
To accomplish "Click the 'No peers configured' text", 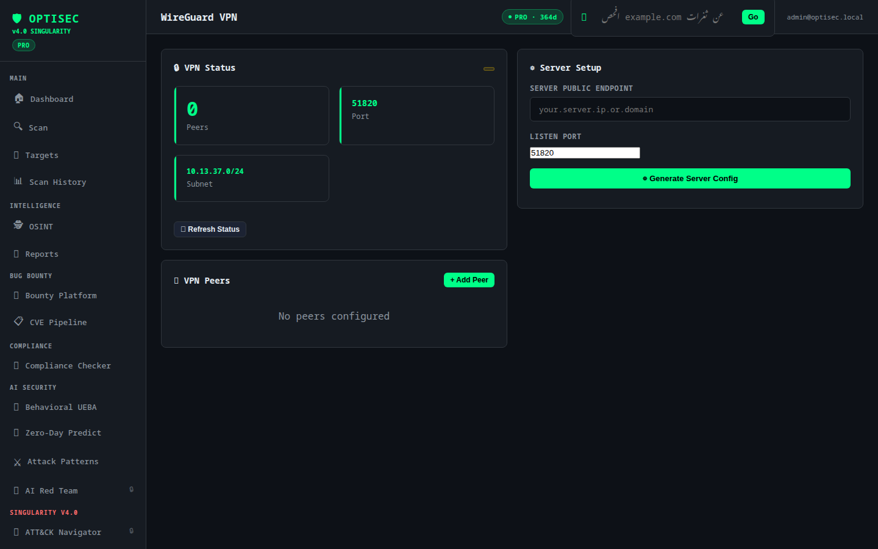I will 334,316.
